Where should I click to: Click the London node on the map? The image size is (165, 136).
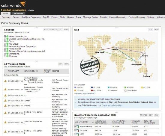(x=115, y=47)
